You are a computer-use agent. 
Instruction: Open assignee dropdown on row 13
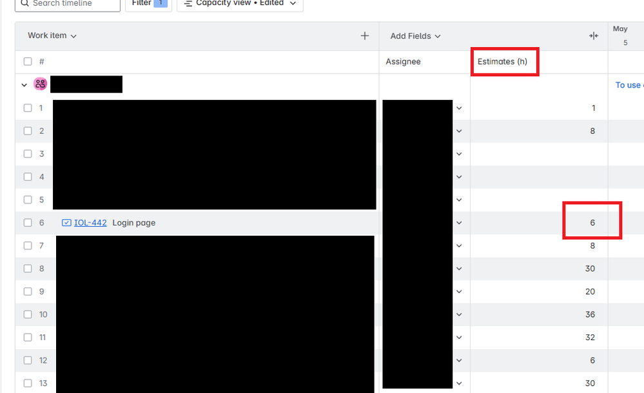coord(459,383)
